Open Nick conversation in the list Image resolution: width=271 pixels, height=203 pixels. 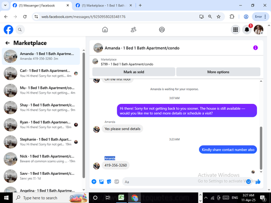41,159
